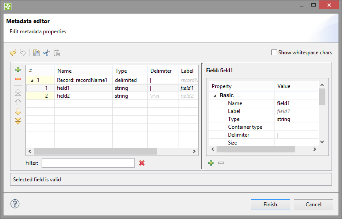342x219 pixels.
Task: Move field to bottom arrow icon
Action: click(x=18, y=121)
